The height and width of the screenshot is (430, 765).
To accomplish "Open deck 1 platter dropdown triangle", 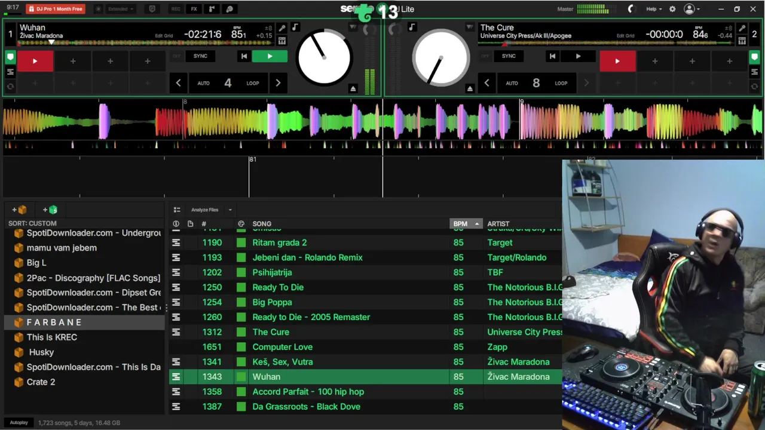I will tap(353, 27).
